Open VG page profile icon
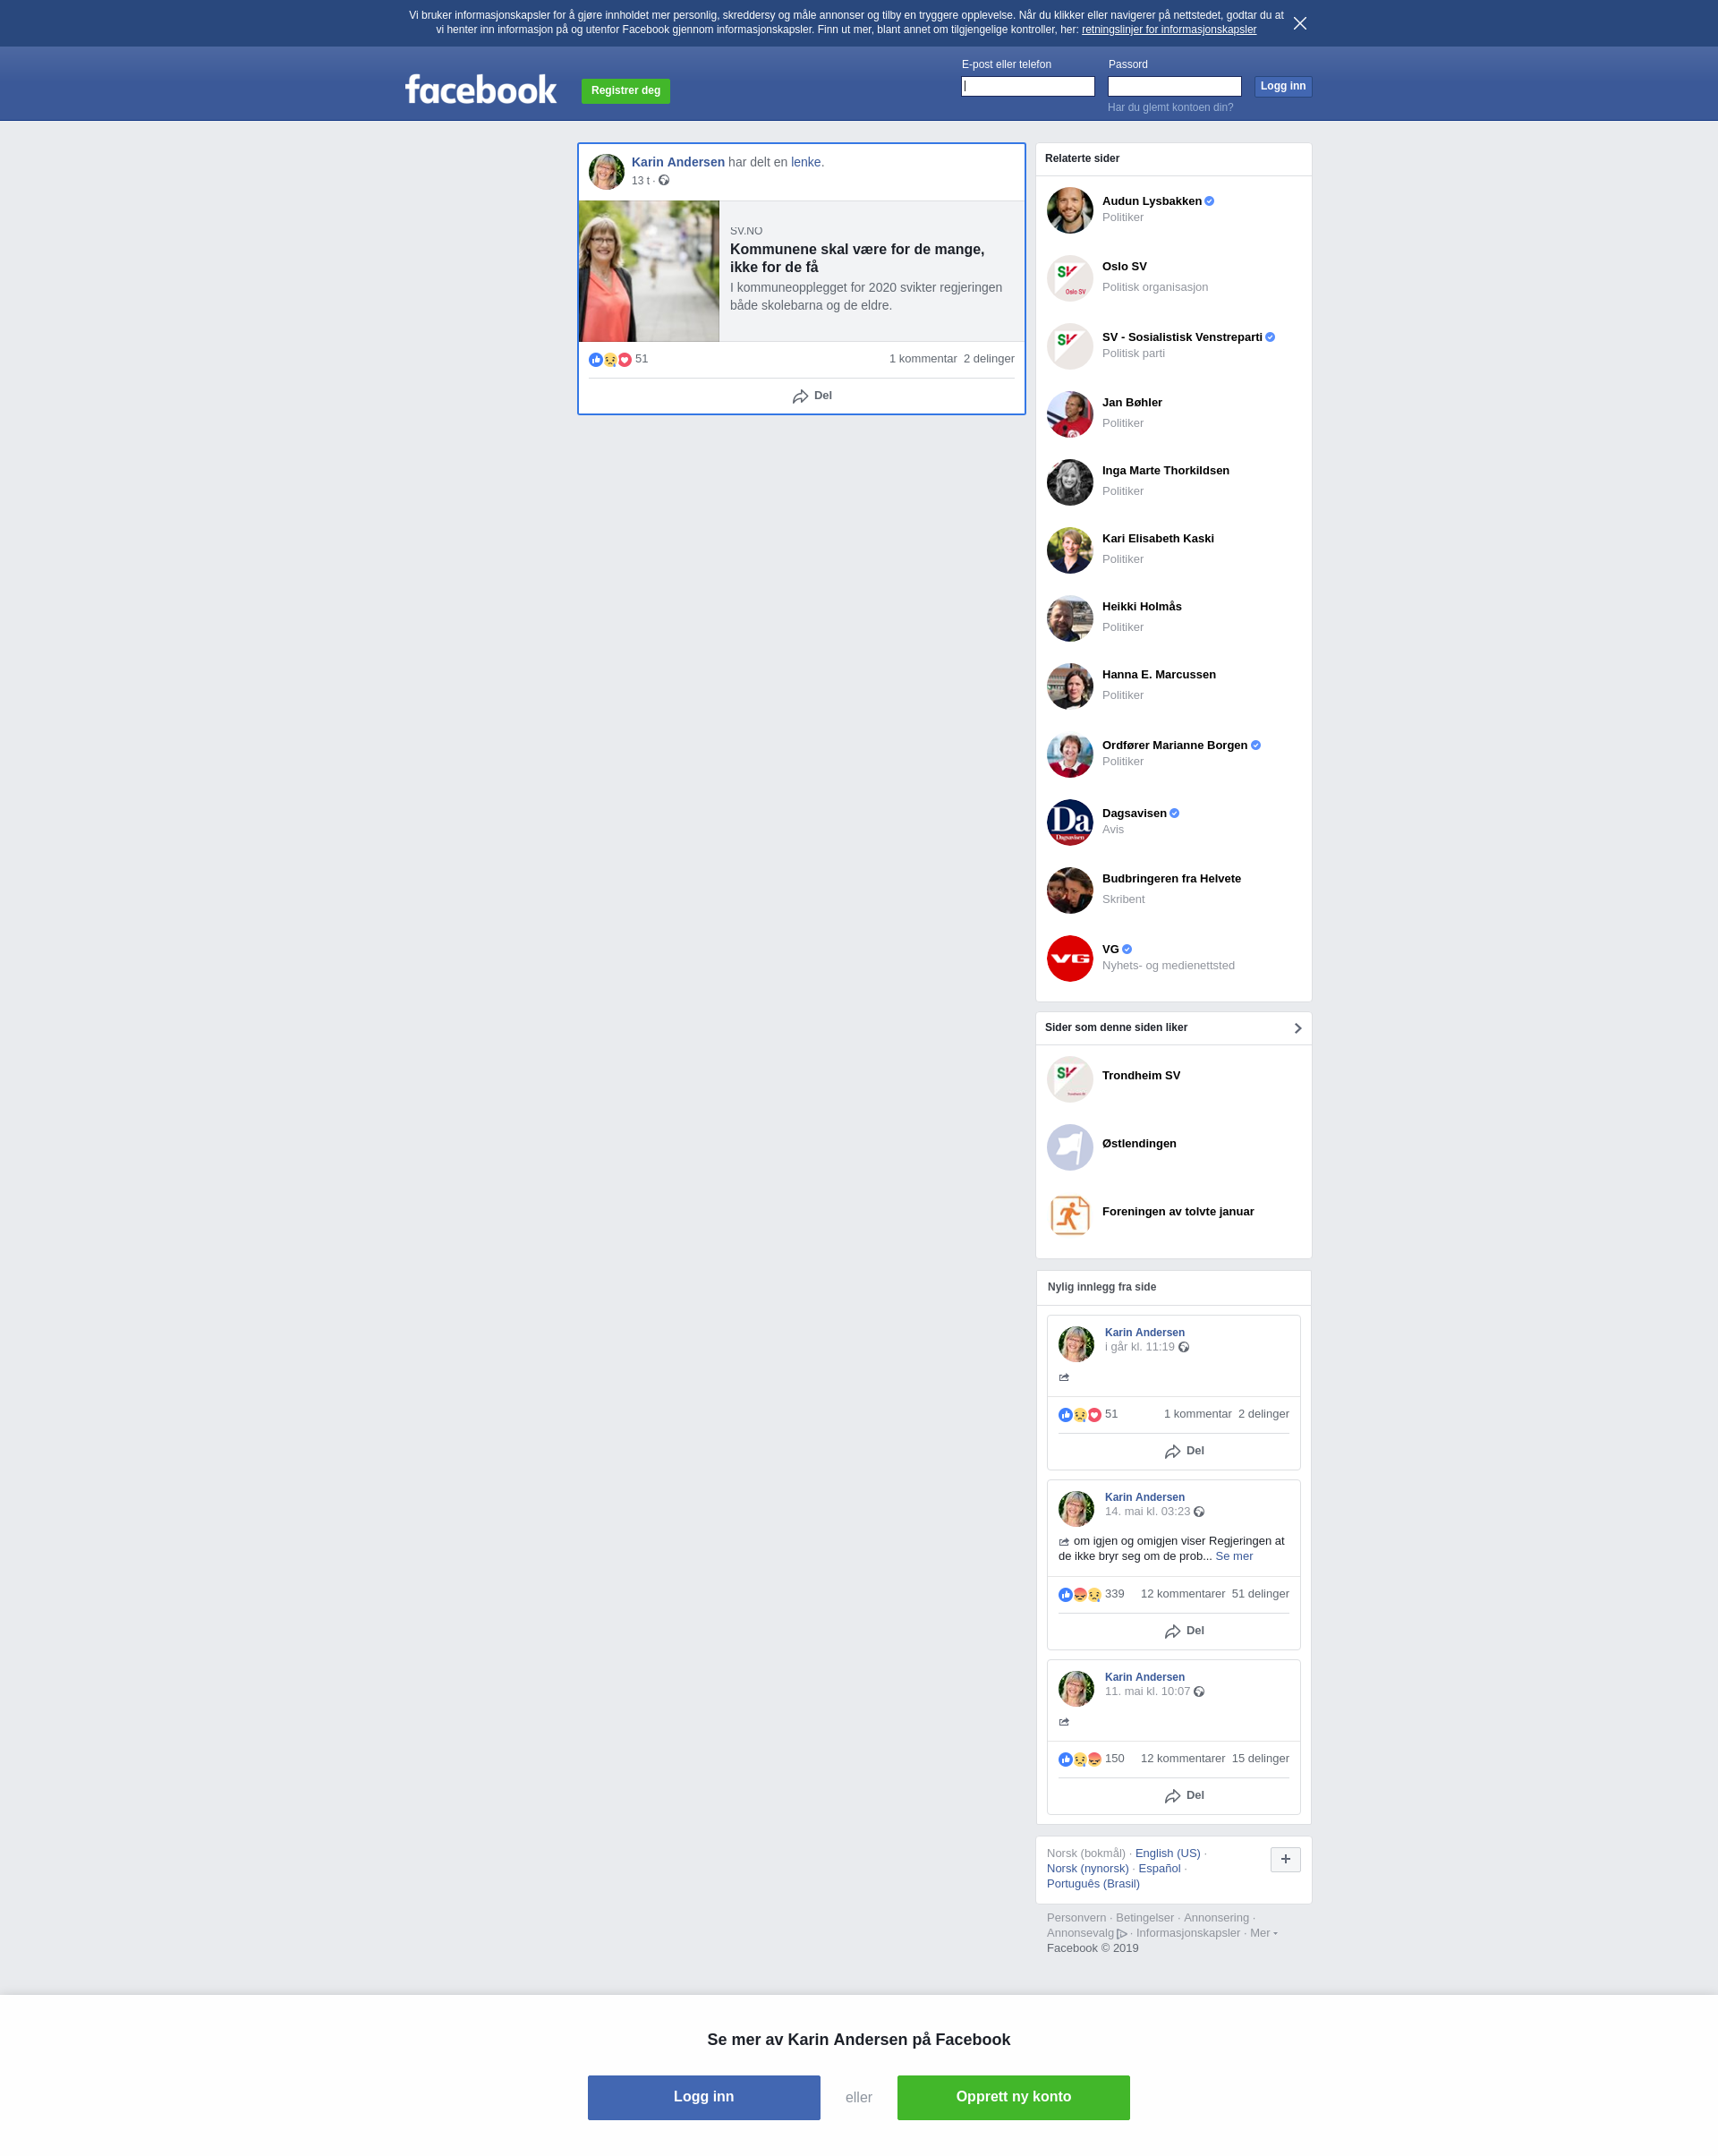The width and height of the screenshot is (1718, 2156). [1069, 958]
